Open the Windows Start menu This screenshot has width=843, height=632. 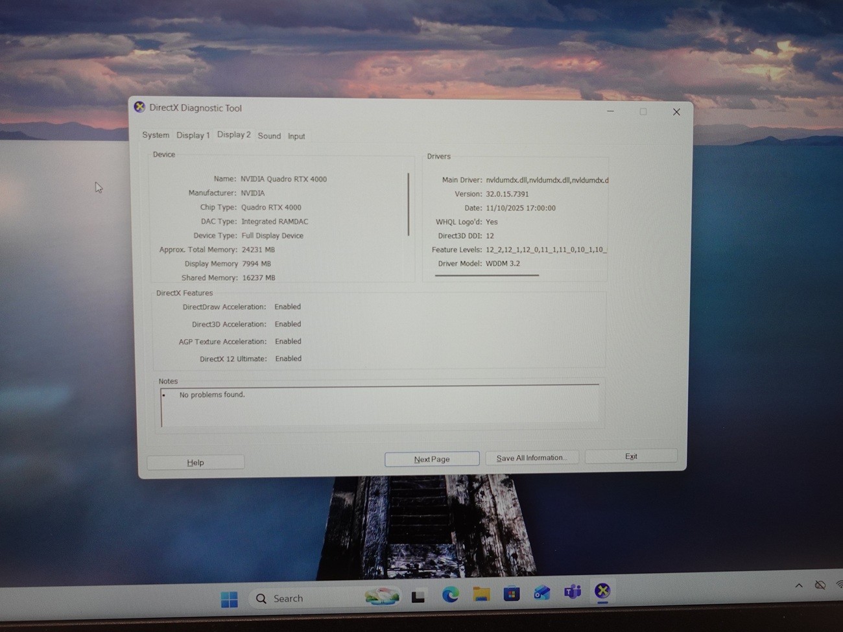[229, 599]
